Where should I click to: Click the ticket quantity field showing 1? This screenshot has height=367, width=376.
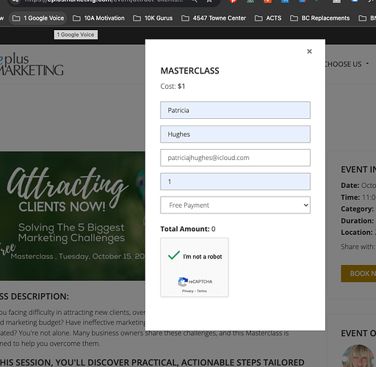[235, 181]
